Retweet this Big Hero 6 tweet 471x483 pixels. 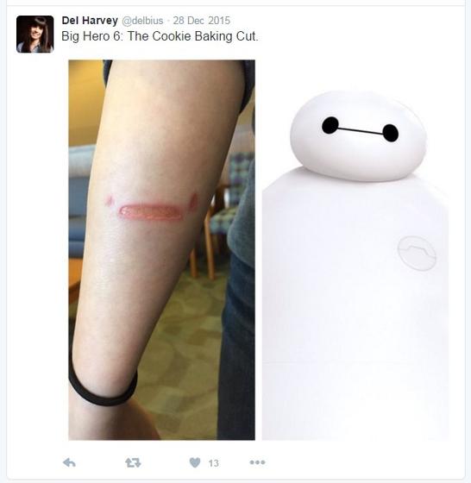[x=133, y=462]
